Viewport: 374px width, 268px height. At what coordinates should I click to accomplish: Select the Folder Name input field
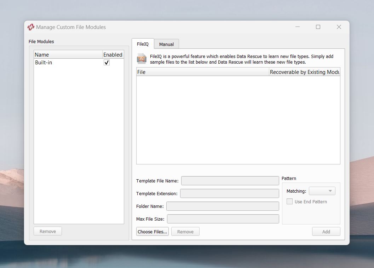point(223,206)
